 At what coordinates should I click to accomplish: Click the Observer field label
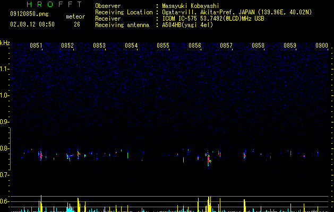pyautogui.click(x=108, y=6)
